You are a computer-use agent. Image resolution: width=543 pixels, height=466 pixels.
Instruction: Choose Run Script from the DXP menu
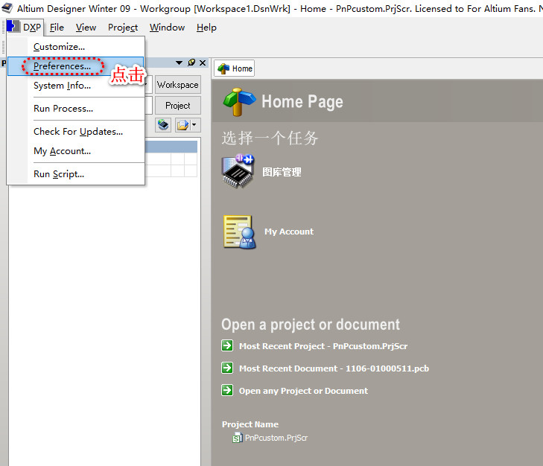coord(58,174)
